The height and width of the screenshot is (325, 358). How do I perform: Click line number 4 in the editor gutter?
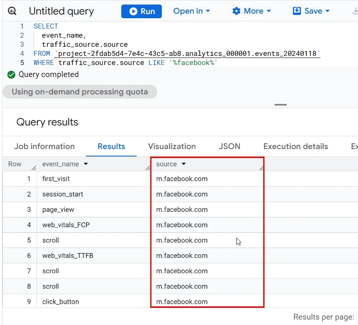22,54
